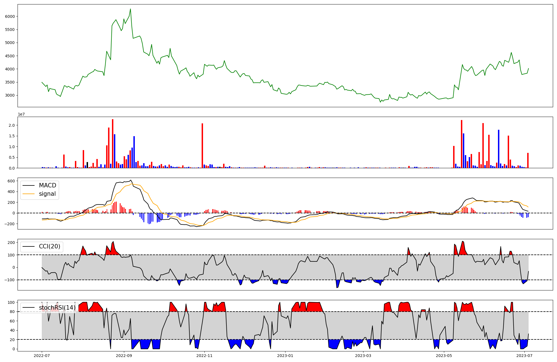Click the CCI(20) legend label
The height and width of the screenshot is (362, 557).
coord(50,246)
